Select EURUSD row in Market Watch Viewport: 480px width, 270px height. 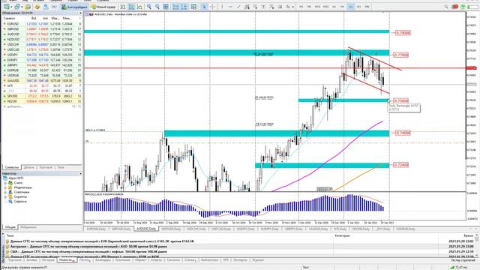point(42,23)
